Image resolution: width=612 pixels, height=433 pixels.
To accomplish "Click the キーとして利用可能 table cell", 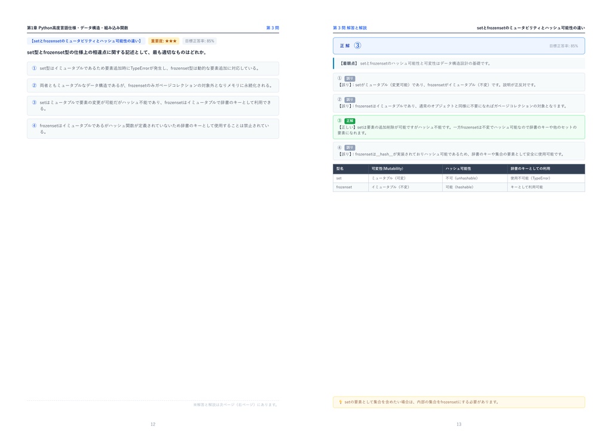I will 546,187.
